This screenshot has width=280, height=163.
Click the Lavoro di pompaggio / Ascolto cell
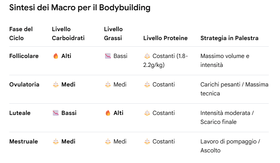pyautogui.click(x=230, y=146)
